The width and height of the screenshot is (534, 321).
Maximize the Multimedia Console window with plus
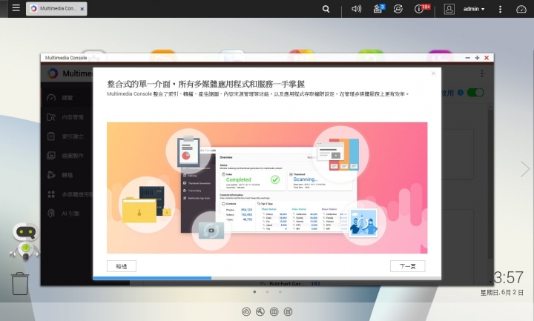click(477, 58)
